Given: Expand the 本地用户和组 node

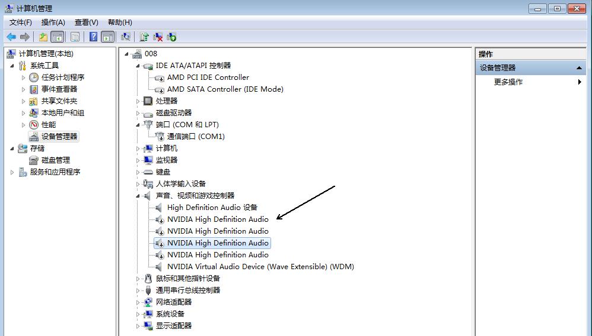Looking at the screenshot, I should [23, 113].
